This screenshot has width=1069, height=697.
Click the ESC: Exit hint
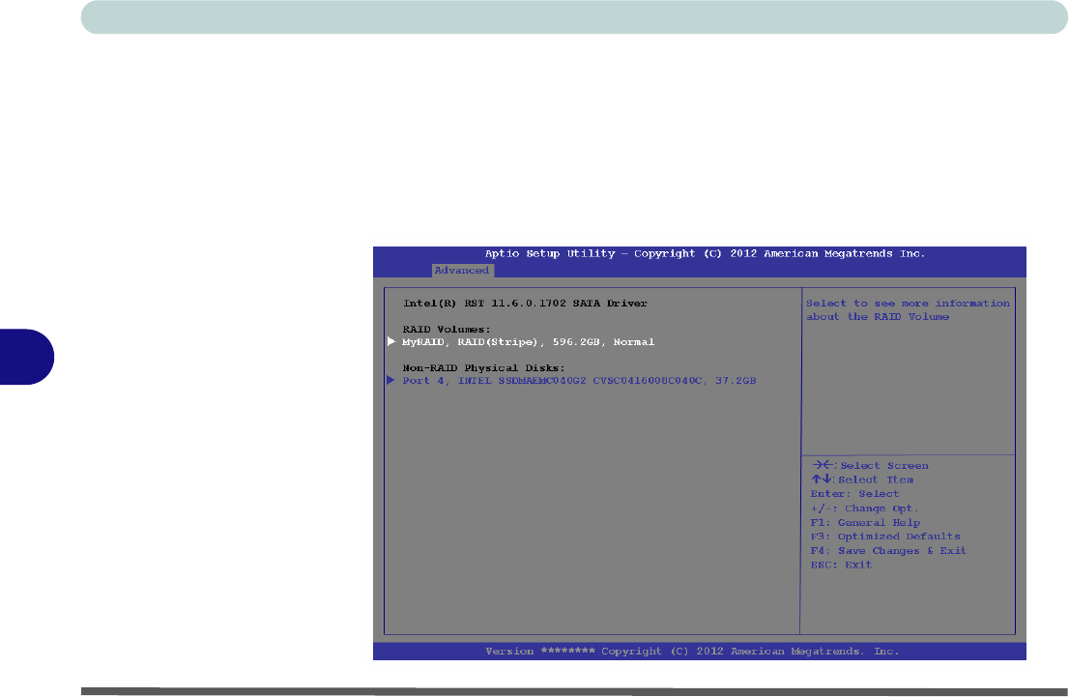click(x=841, y=566)
